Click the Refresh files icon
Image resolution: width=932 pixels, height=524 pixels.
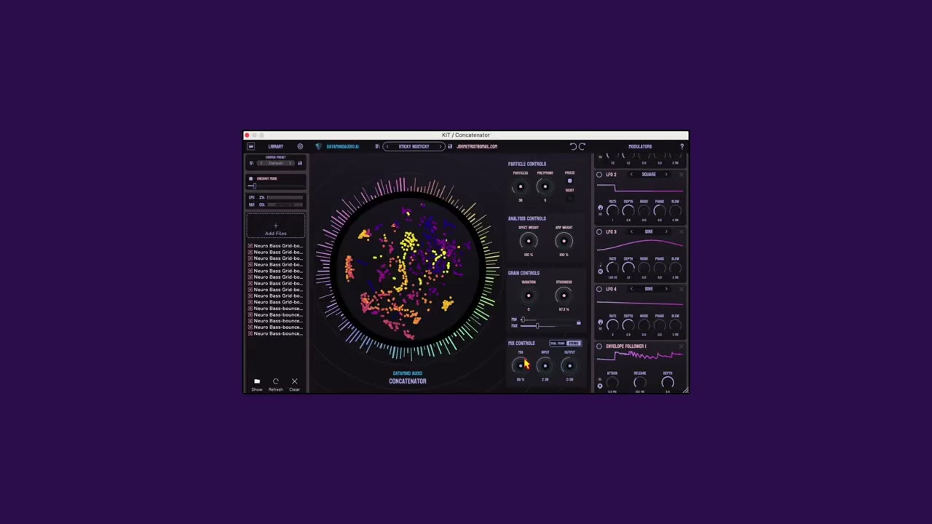275,381
